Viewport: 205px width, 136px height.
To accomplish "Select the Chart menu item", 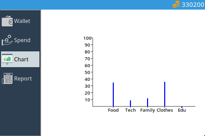I will click(x=20, y=59).
